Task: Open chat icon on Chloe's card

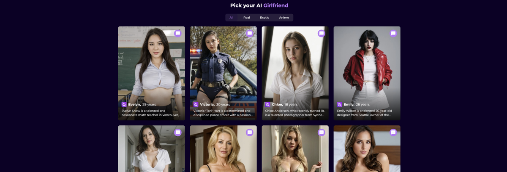Action: pyautogui.click(x=322, y=33)
